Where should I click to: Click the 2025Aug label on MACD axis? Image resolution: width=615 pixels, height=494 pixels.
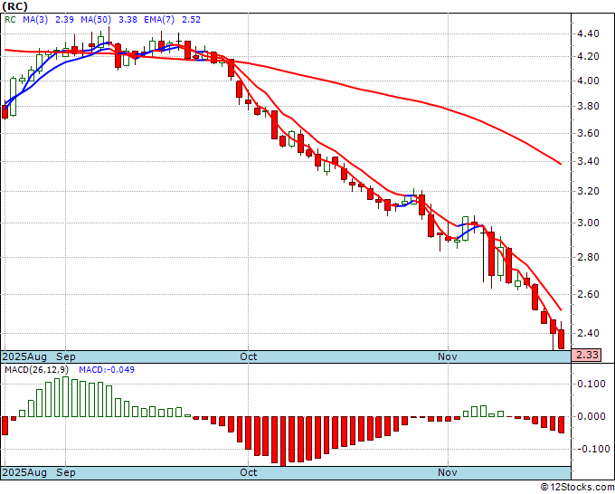[24, 472]
